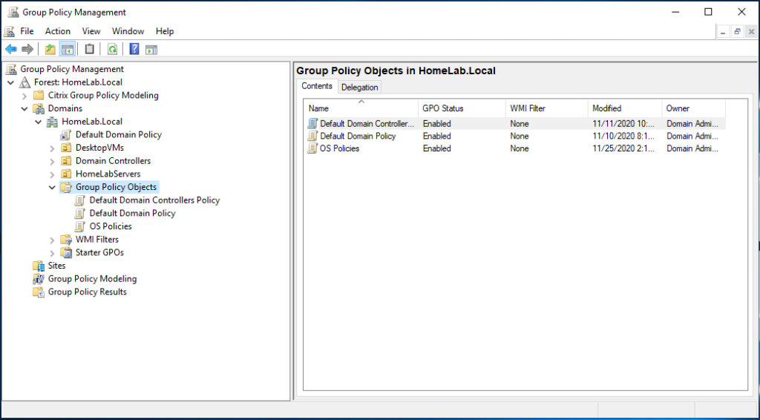Open the File menu

27,31
